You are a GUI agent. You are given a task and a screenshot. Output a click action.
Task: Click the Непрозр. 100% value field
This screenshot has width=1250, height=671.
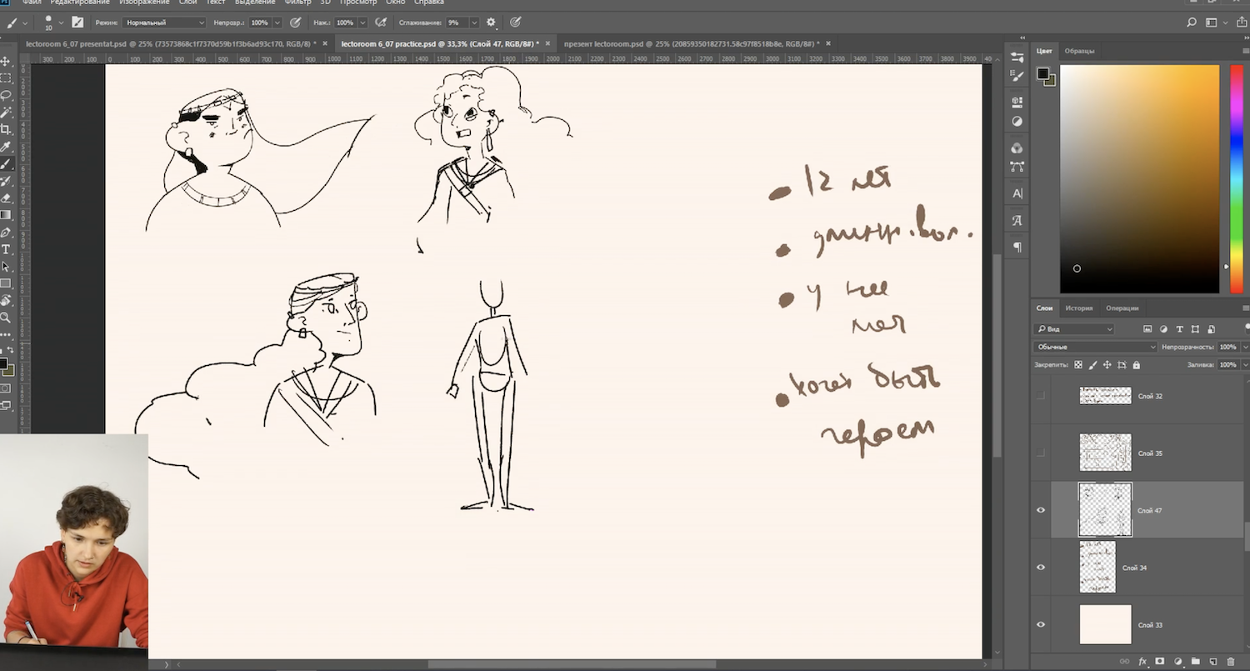click(x=259, y=23)
